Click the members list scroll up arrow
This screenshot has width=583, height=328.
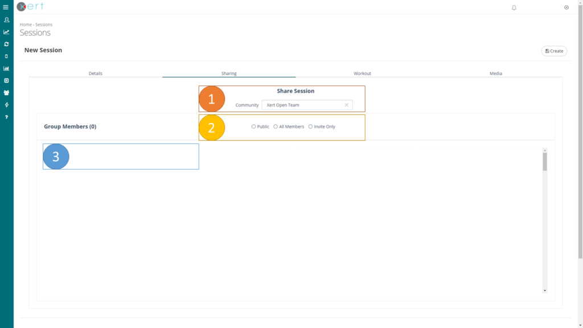click(545, 150)
